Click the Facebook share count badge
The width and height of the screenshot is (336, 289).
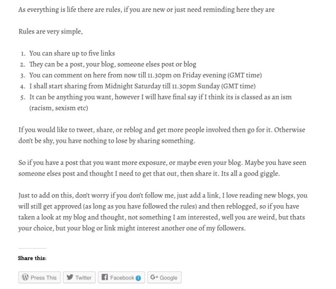138,278
